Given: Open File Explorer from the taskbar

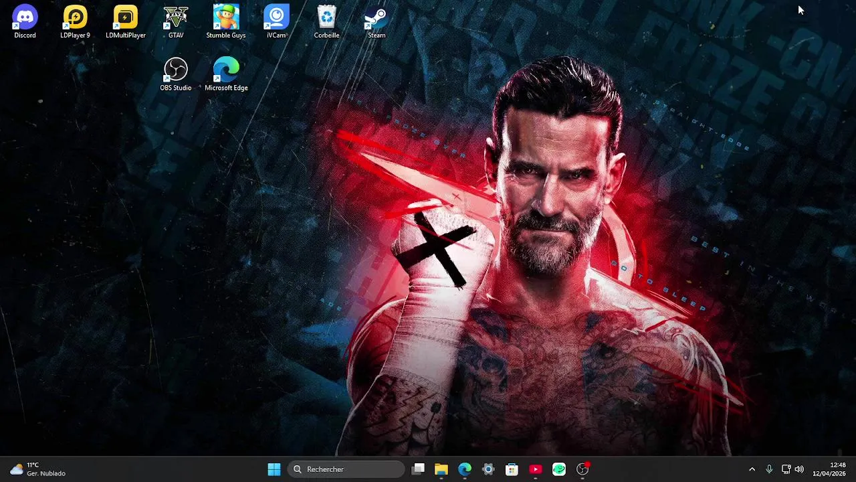Looking at the screenshot, I should click(441, 469).
